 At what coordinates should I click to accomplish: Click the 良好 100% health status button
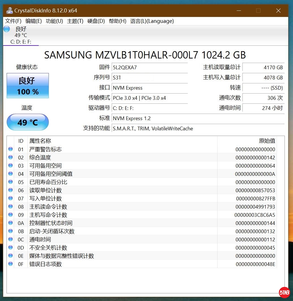(x=28, y=86)
